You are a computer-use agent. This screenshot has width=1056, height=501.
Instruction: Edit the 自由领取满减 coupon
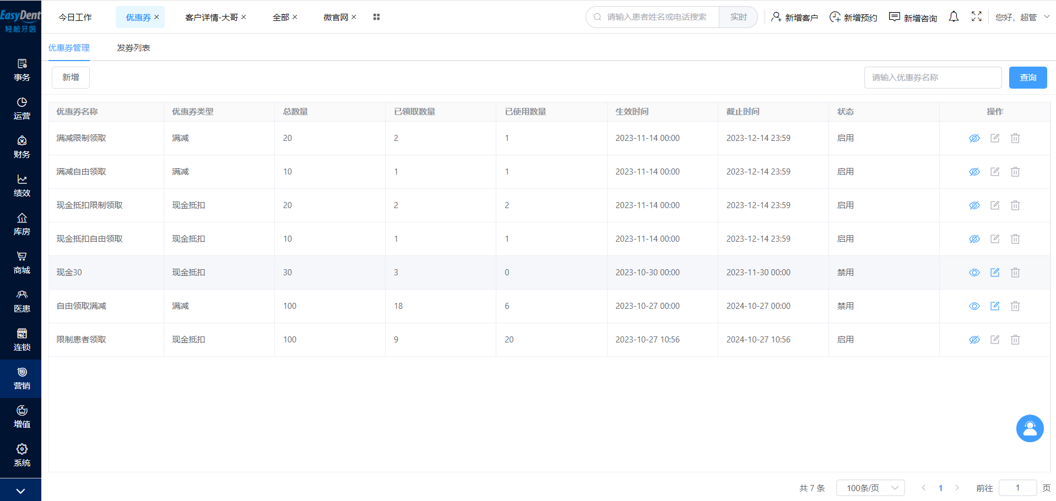[x=995, y=306]
